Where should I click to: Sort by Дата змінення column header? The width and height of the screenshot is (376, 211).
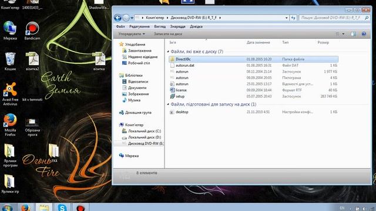click(258, 42)
